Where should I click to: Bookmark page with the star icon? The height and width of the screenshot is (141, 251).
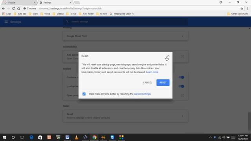(242, 9)
